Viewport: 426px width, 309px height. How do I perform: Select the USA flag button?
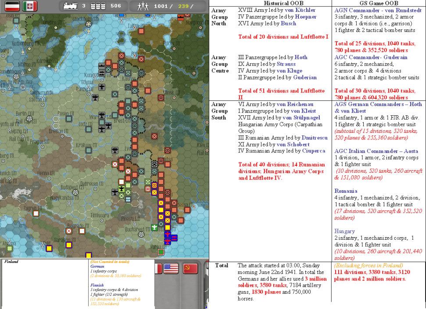(172, 268)
